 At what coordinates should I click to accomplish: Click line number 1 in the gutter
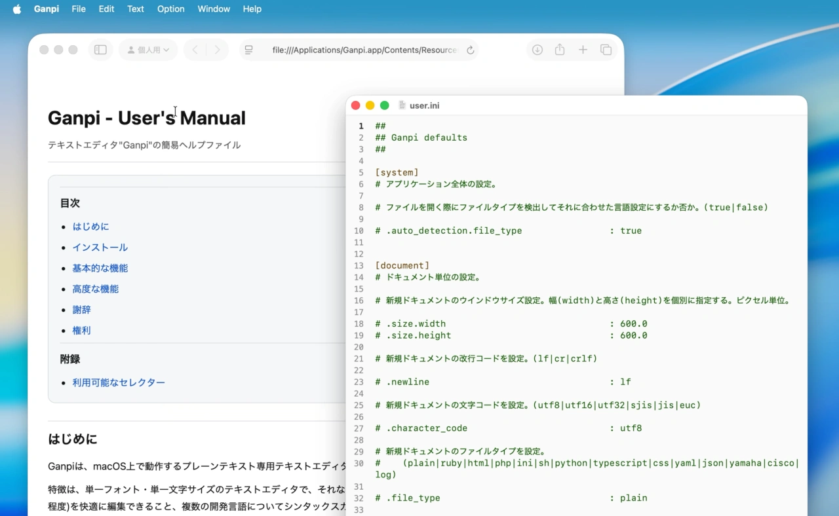click(x=361, y=126)
